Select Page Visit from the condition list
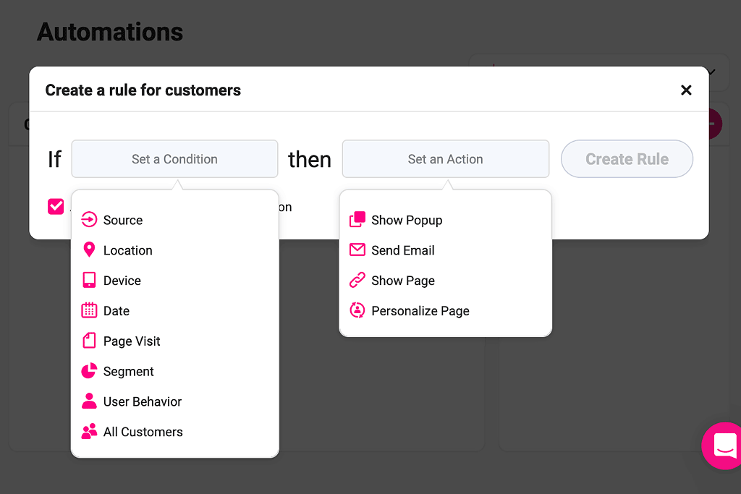Image resolution: width=741 pixels, height=494 pixels. pos(132,341)
